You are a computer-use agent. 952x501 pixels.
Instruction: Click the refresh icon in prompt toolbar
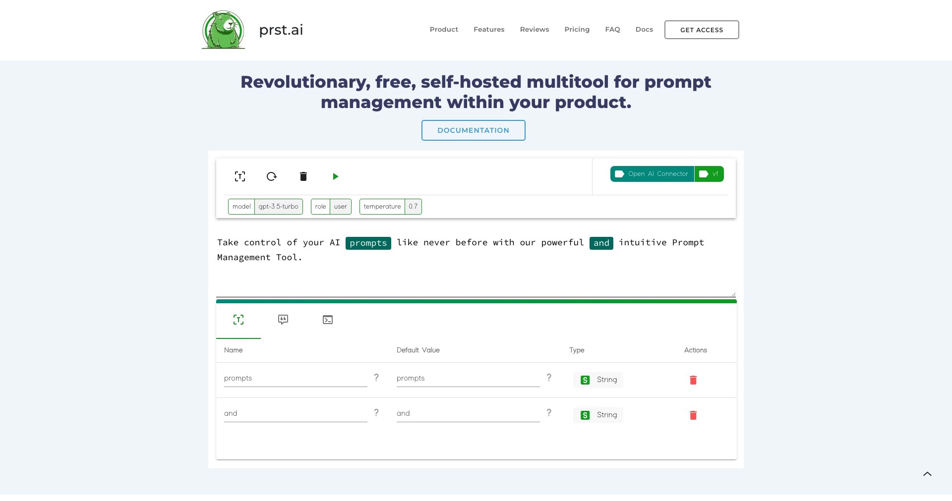point(272,176)
